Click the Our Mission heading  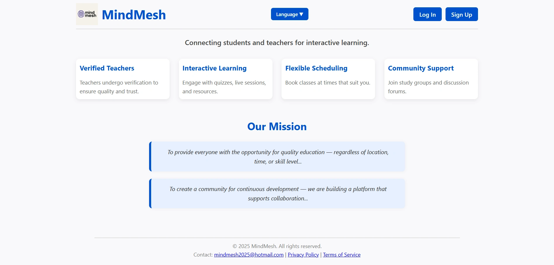277,126
